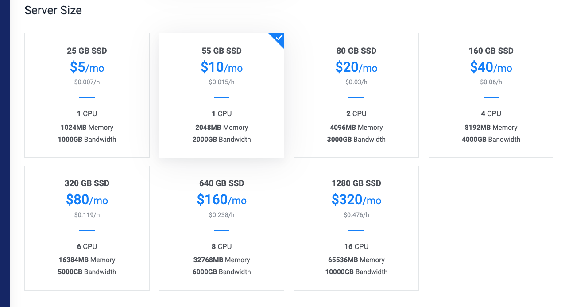Click the 55 GB SSD title

point(221,51)
